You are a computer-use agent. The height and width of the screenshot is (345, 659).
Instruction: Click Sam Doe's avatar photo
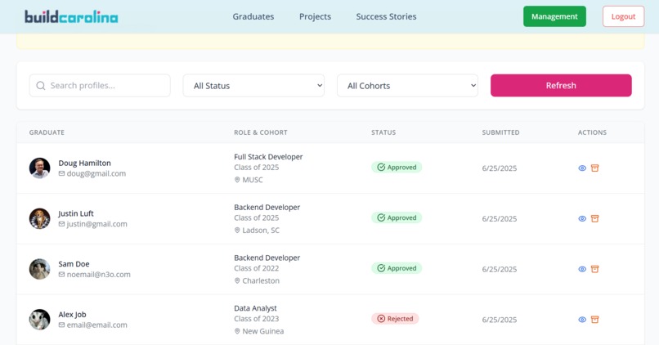(39, 269)
